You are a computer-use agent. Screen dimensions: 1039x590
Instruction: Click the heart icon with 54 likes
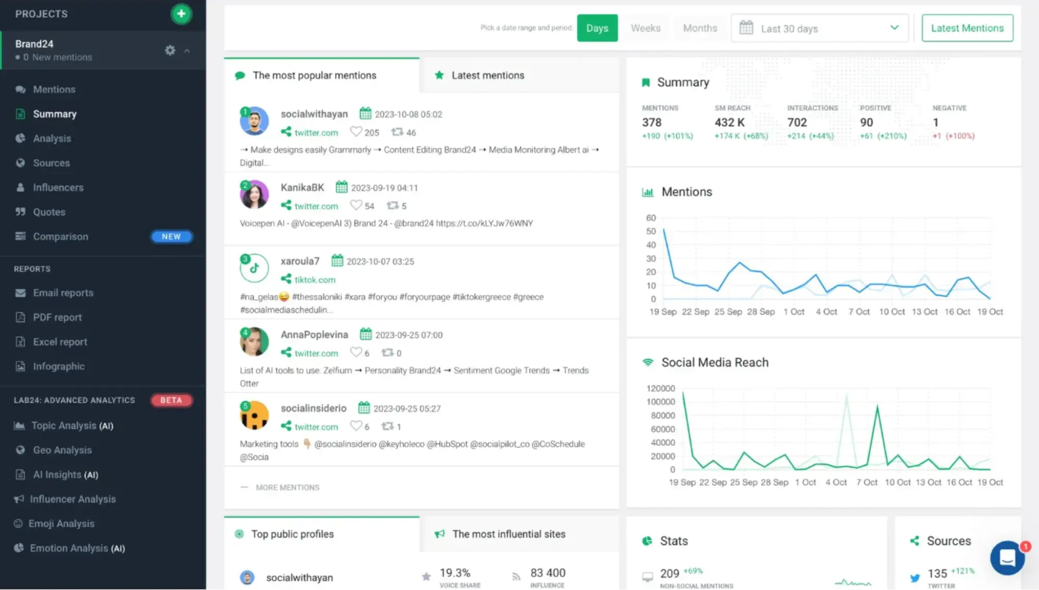[x=356, y=205]
